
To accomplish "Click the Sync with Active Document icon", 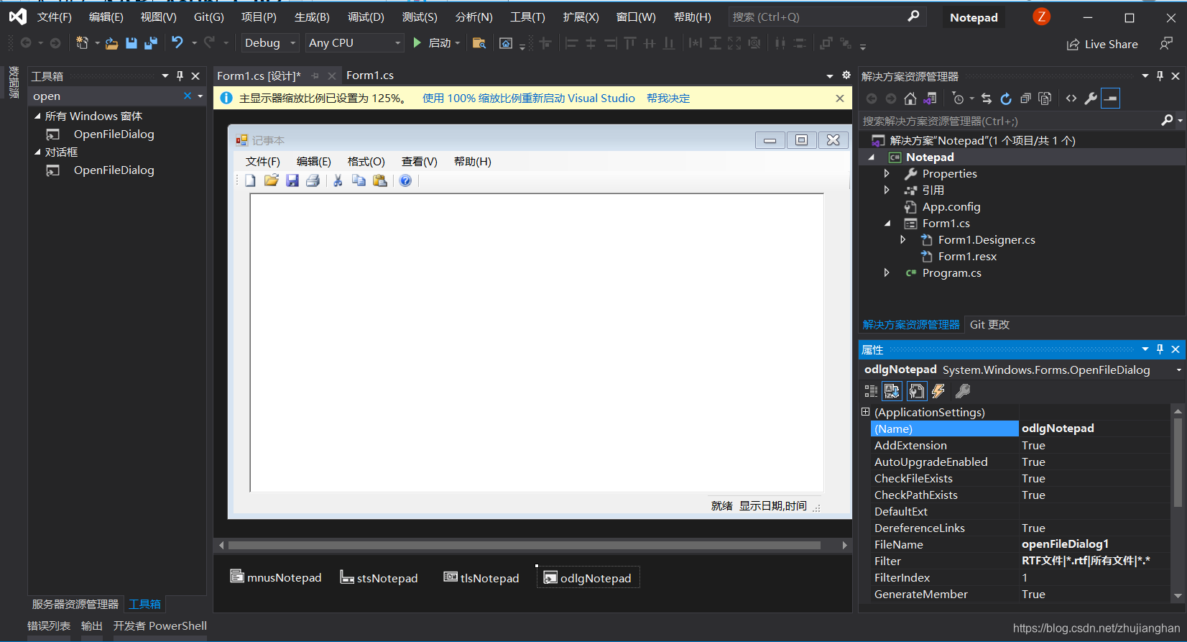I will [x=987, y=98].
